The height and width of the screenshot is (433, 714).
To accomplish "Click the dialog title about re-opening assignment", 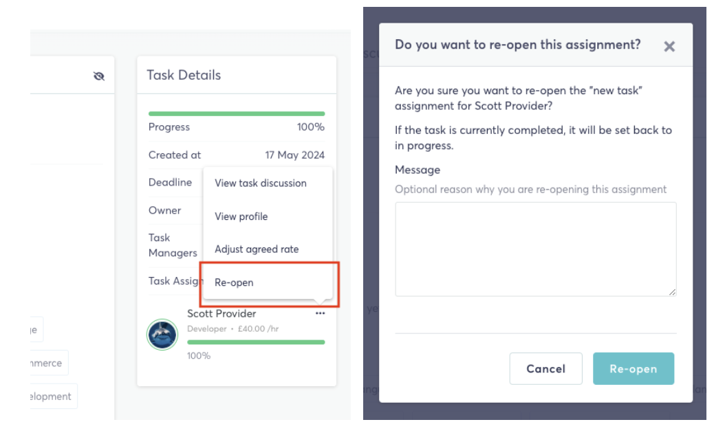I will 517,45.
